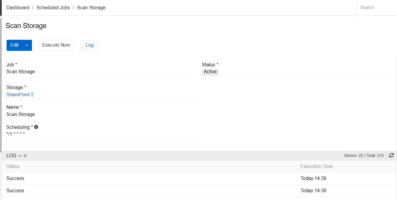Screen dimensions: 397x200
Task: Click the Scheduling info icon
Action: pos(36,127)
